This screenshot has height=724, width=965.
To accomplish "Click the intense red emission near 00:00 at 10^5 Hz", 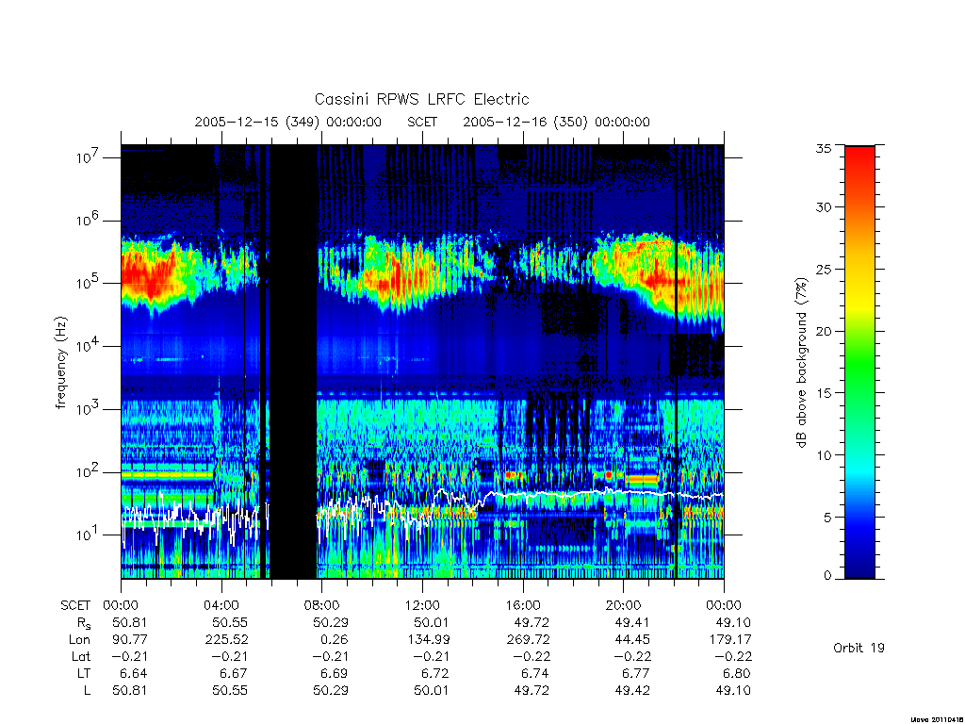I will pyautogui.click(x=148, y=276).
